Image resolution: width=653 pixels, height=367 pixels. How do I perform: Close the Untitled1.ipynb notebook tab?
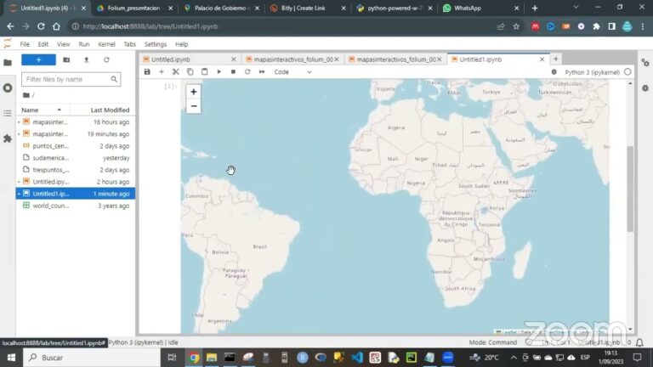point(542,59)
